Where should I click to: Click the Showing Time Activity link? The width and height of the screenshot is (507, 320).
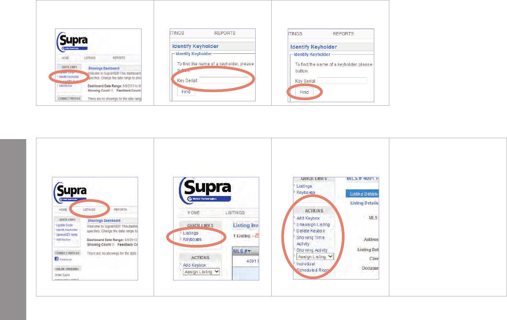pos(310,241)
